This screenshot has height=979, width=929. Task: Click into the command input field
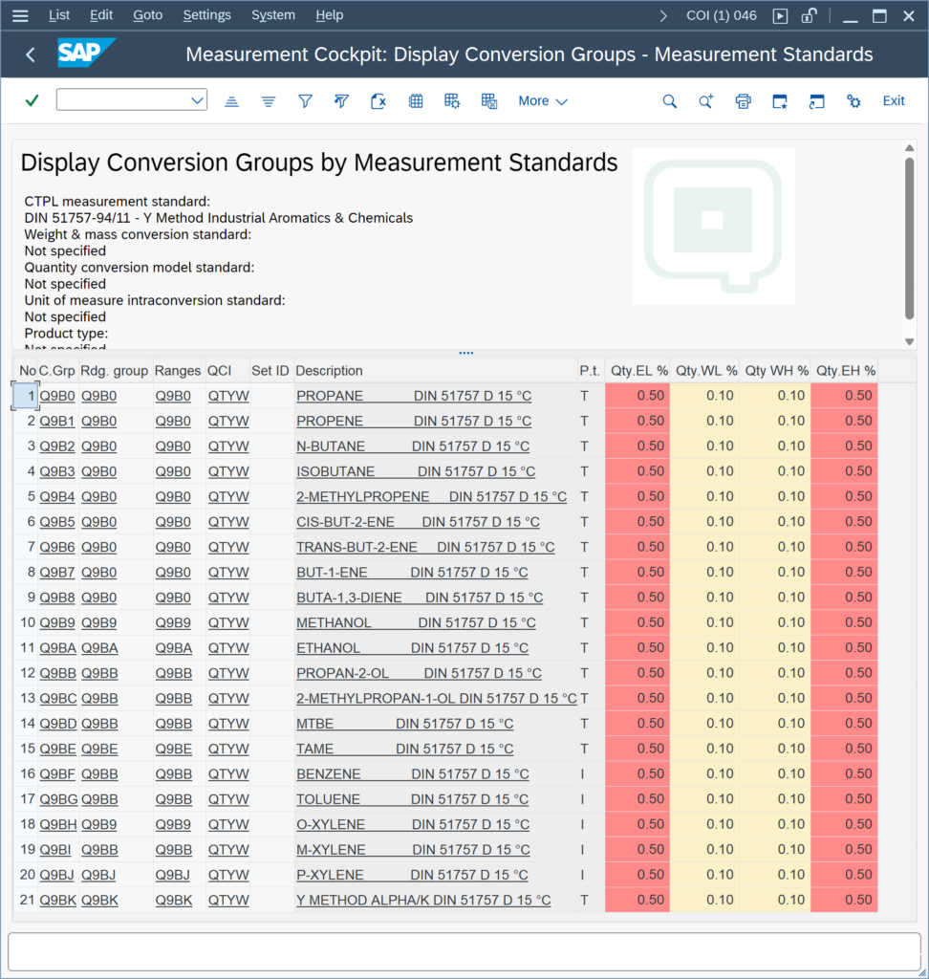tap(123, 99)
